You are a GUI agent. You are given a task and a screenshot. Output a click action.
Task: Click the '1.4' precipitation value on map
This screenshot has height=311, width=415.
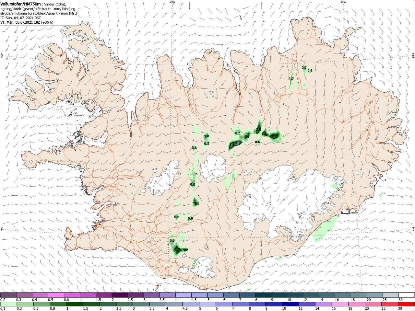247,137
